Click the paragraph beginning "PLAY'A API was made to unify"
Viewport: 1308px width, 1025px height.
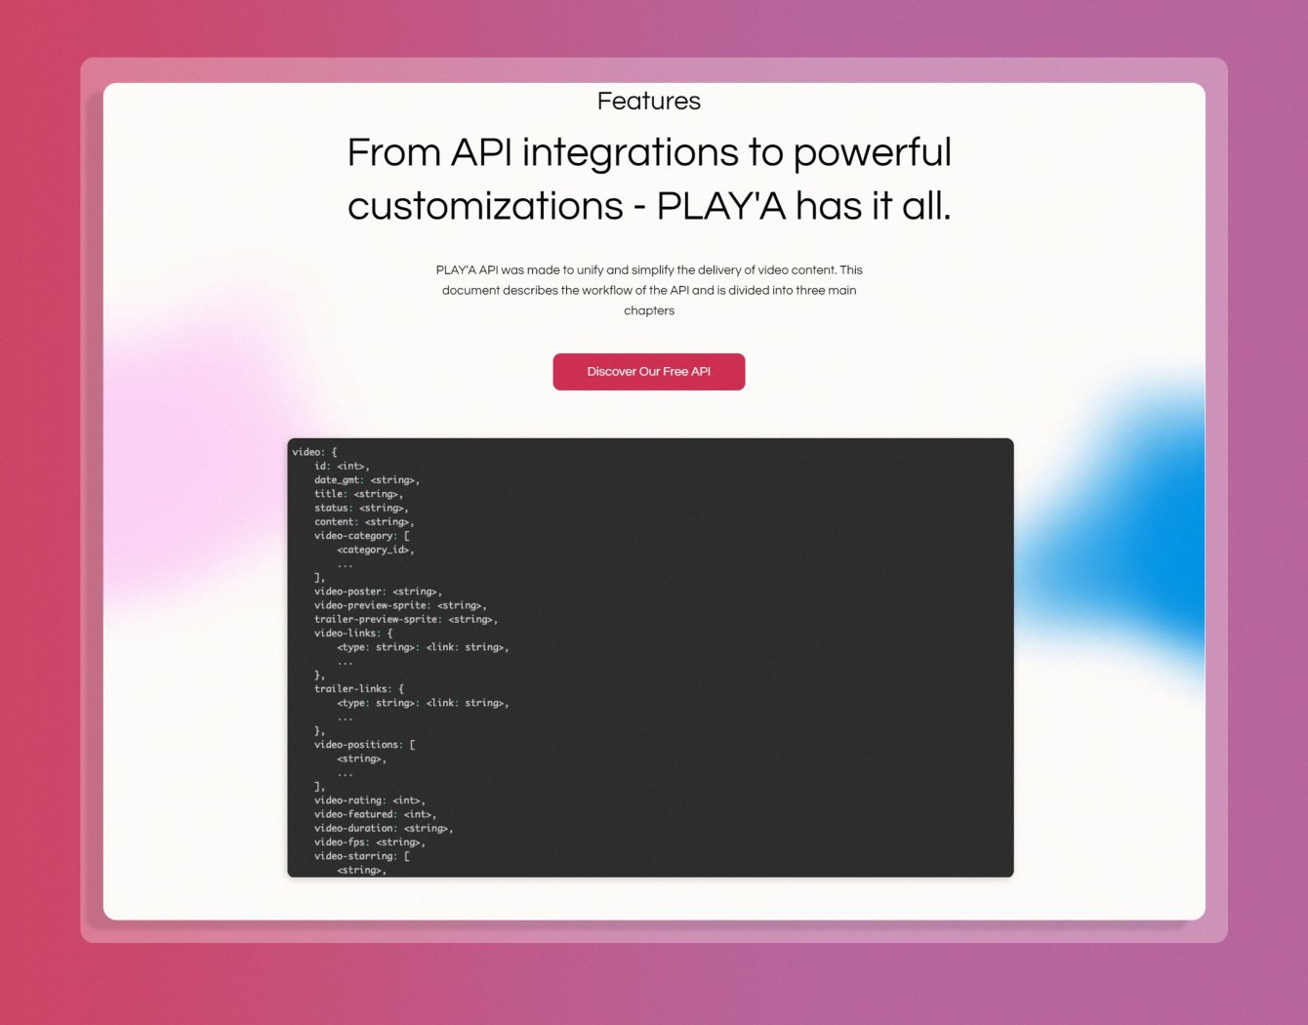649,290
